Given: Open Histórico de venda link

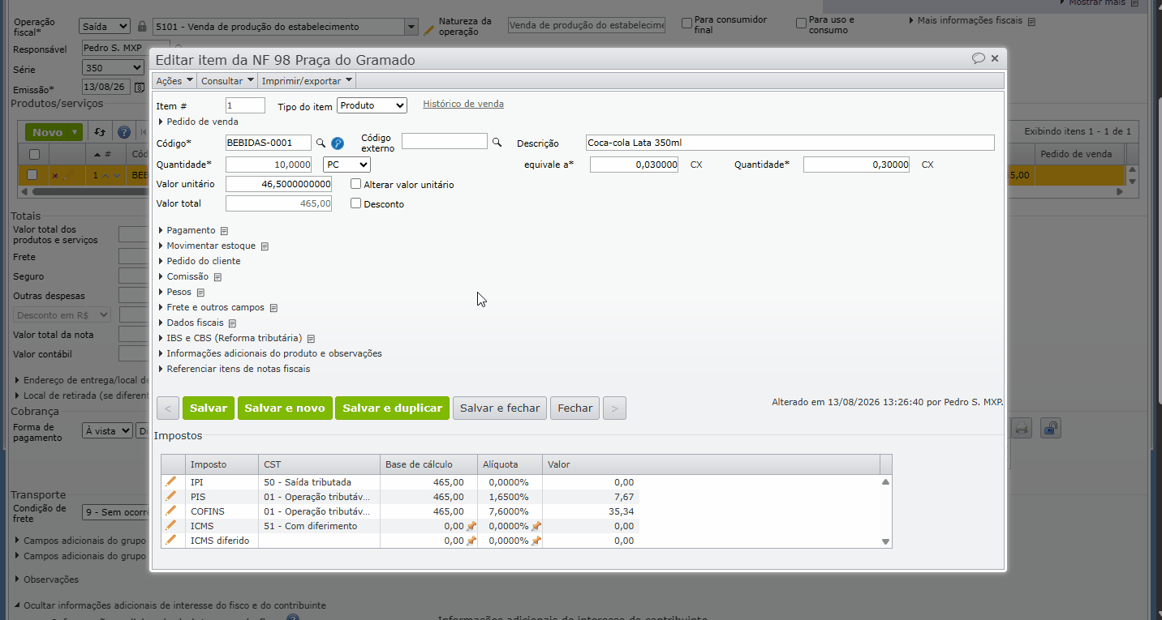Looking at the screenshot, I should 463,104.
